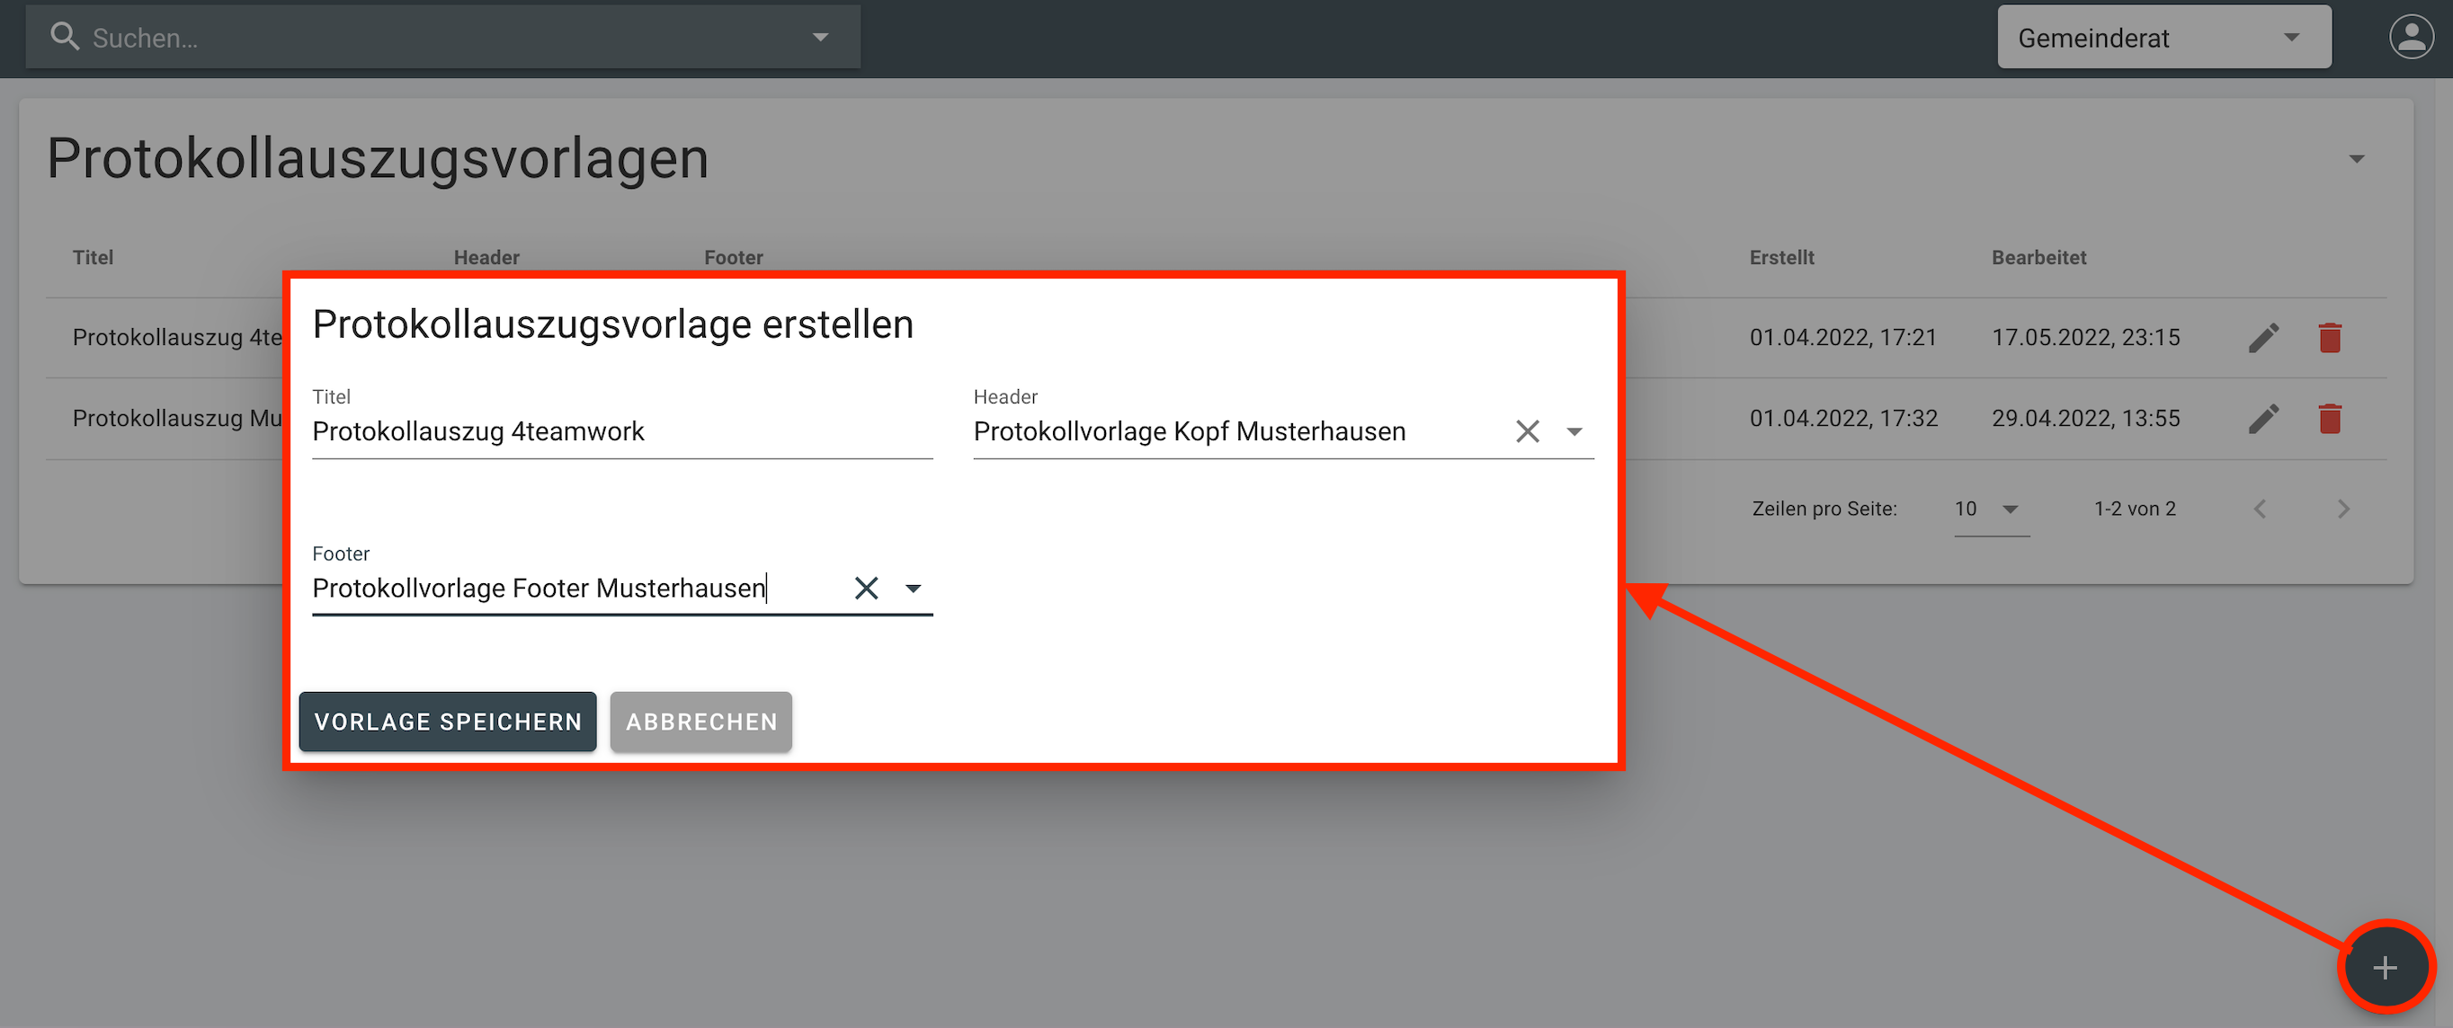Image resolution: width=2453 pixels, height=1028 pixels.
Task: Expand the Header dropdown arrow
Action: pyautogui.click(x=1574, y=431)
